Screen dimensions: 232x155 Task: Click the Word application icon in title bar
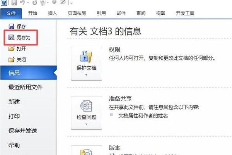(4, 3)
